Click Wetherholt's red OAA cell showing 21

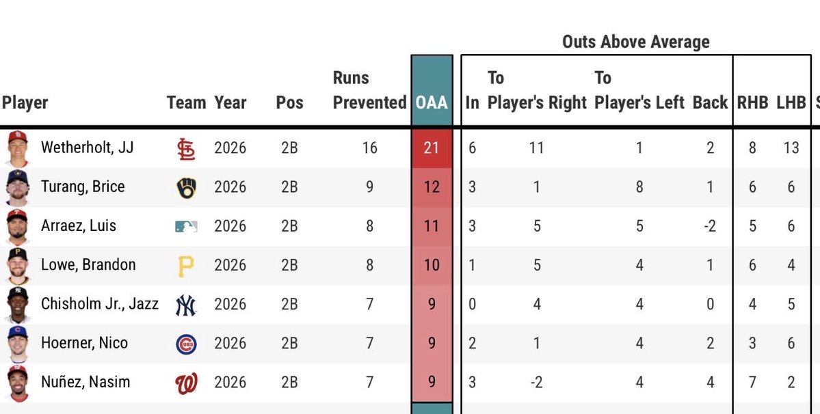pos(432,148)
